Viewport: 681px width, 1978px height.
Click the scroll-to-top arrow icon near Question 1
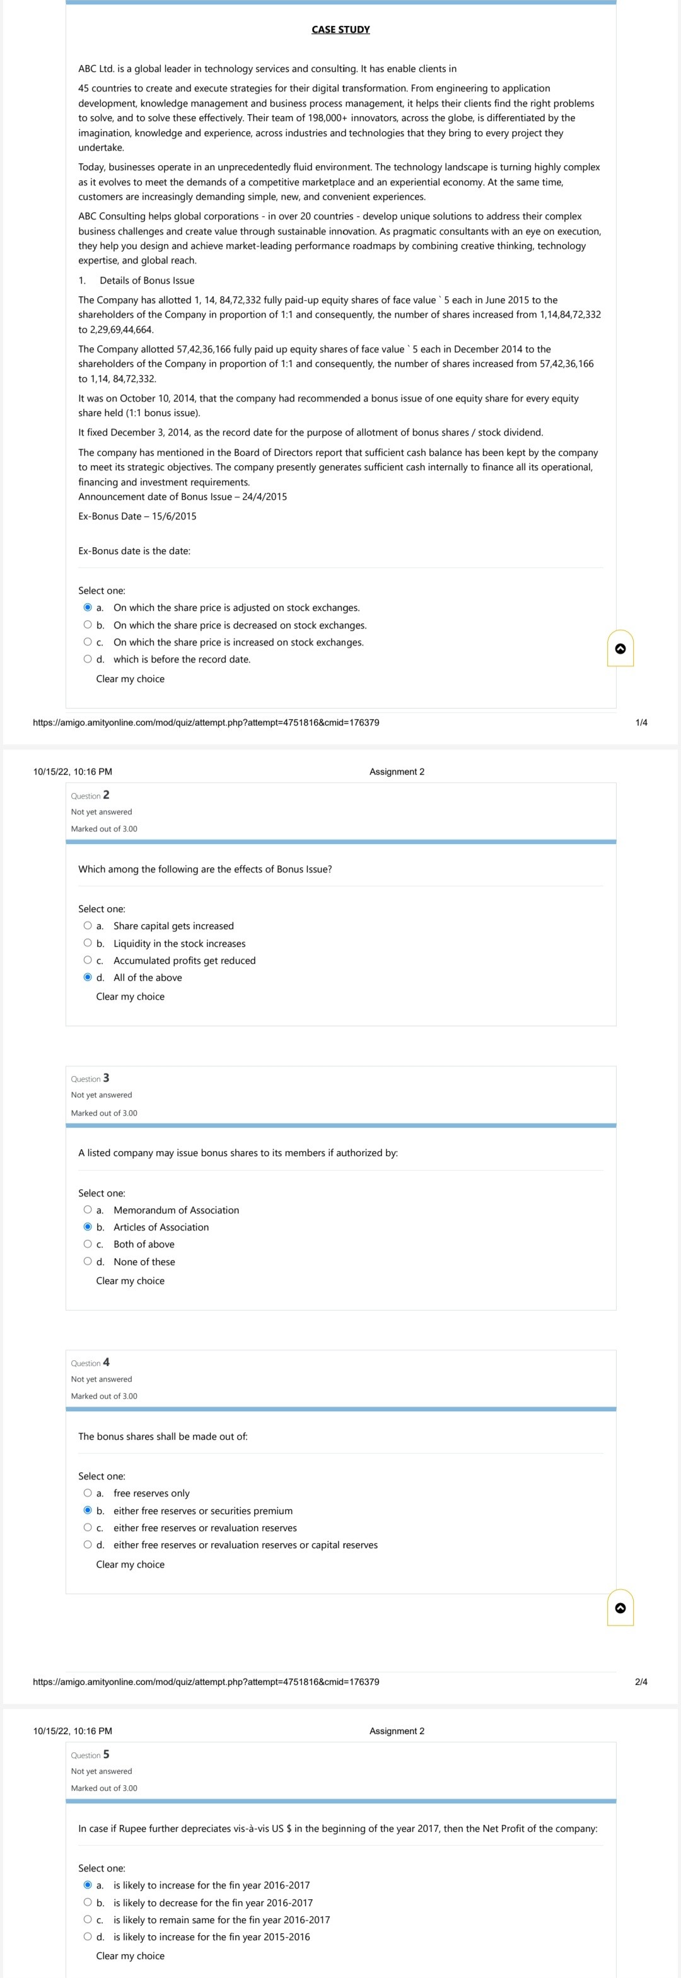621,649
